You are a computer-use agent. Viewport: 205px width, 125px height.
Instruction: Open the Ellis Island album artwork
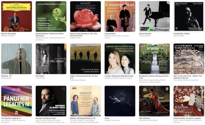coord(51,59)
